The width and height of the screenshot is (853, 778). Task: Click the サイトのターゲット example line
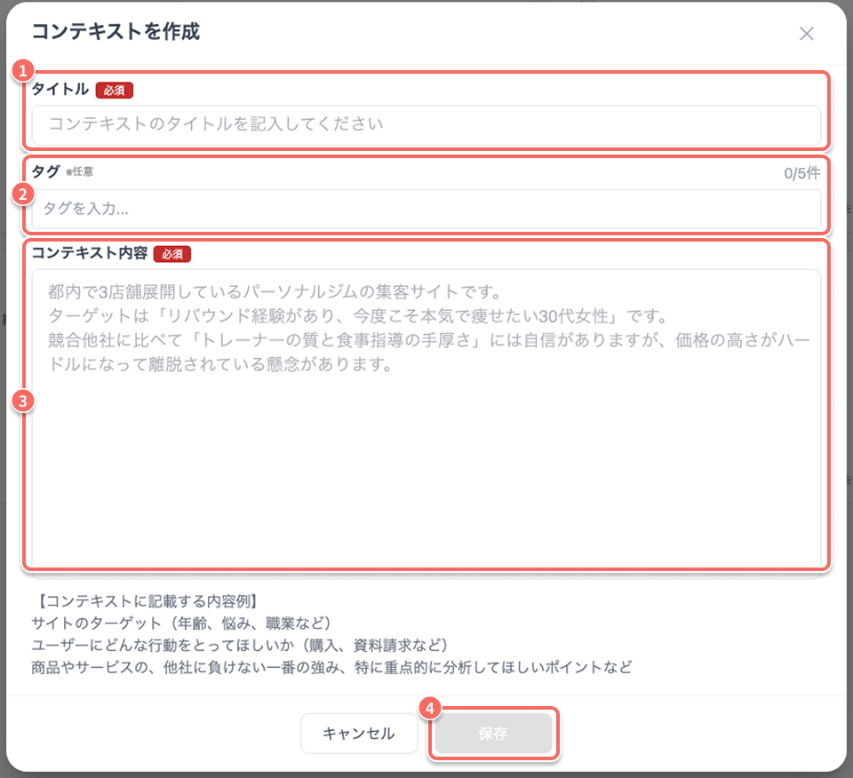click(x=181, y=623)
